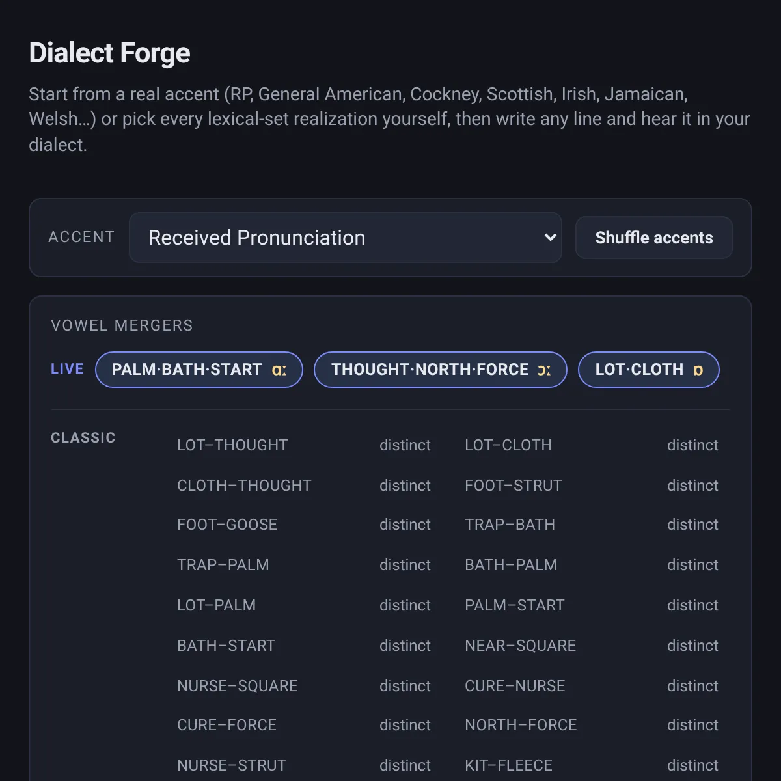Toggle the TRAP–BATH merger row
This screenshot has width=781, height=781.
click(592, 525)
